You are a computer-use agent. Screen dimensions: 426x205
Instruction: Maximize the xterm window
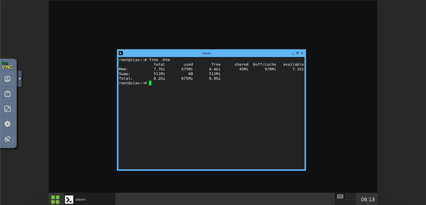tap(298, 53)
